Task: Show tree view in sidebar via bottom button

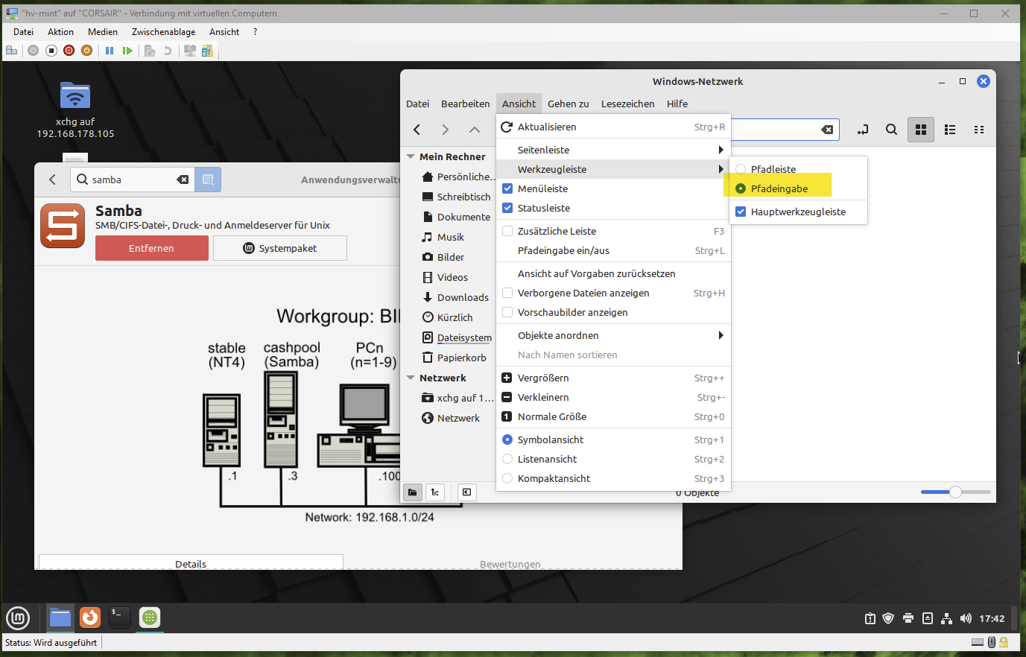Action: (x=435, y=492)
